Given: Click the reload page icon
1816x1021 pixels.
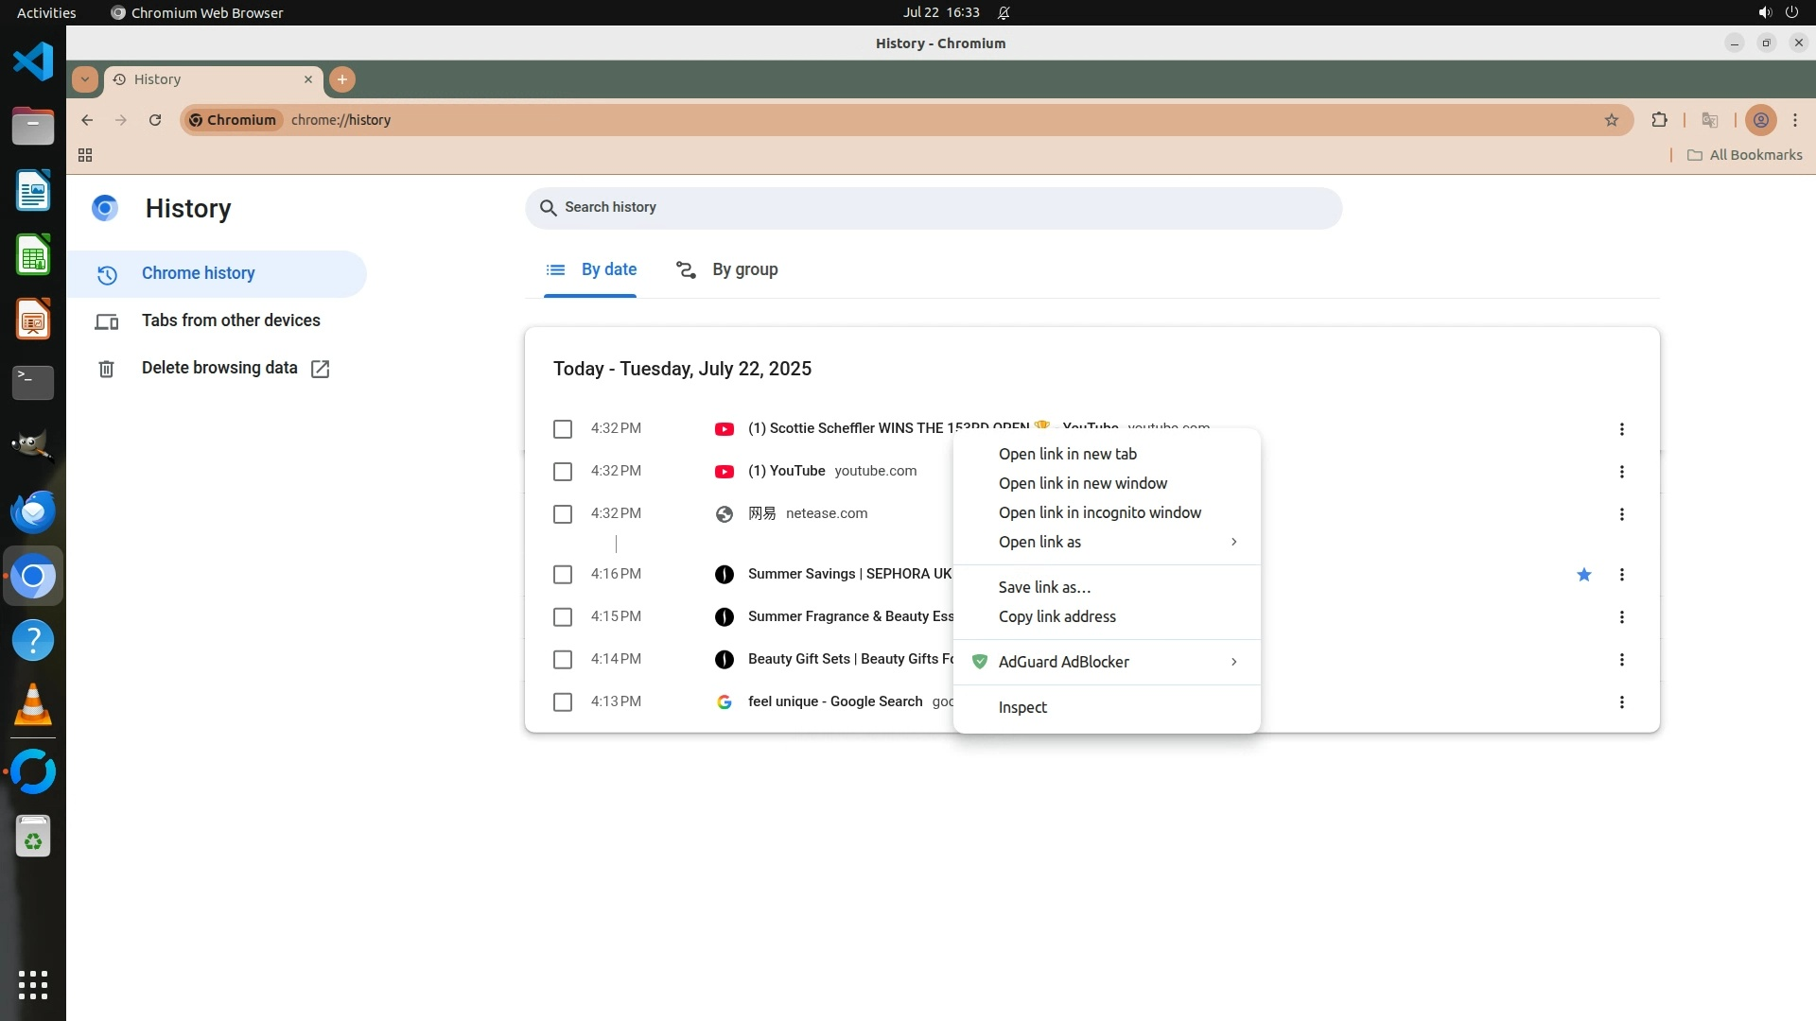Looking at the screenshot, I should pyautogui.click(x=155, y=120).
